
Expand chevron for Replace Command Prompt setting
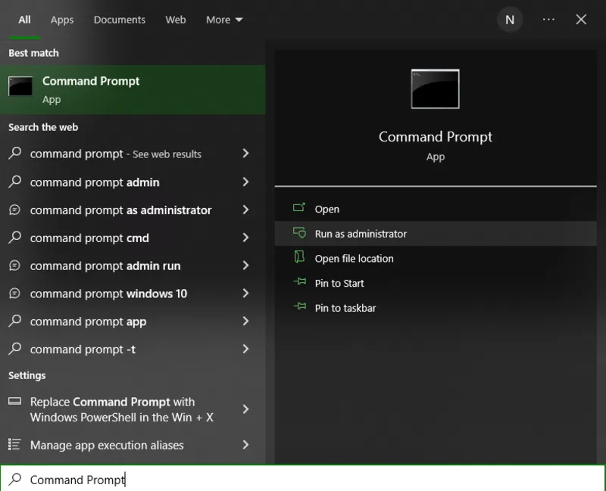click(245, 409)
